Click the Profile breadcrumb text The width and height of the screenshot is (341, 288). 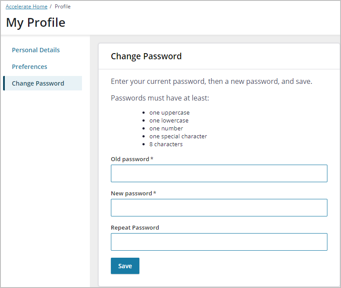pos(63,7)
